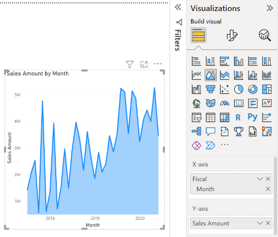Screen dimensions: 278x237
Task: Select the Power Automate visual
Action: 211,145
